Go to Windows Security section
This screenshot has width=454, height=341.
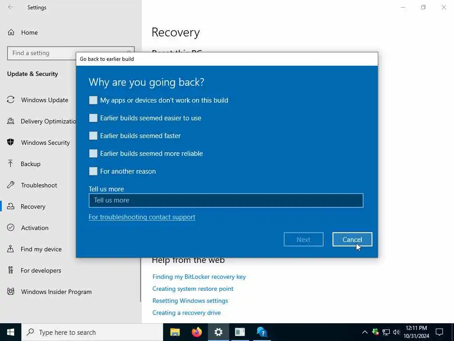(46, 143)
